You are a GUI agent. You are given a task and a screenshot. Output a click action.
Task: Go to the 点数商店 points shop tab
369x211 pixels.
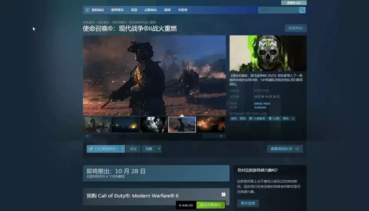(150, 10)
